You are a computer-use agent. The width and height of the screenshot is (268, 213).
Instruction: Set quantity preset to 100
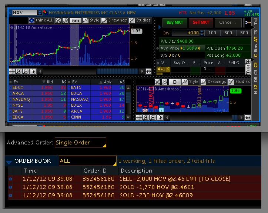[x=212, y=33]
